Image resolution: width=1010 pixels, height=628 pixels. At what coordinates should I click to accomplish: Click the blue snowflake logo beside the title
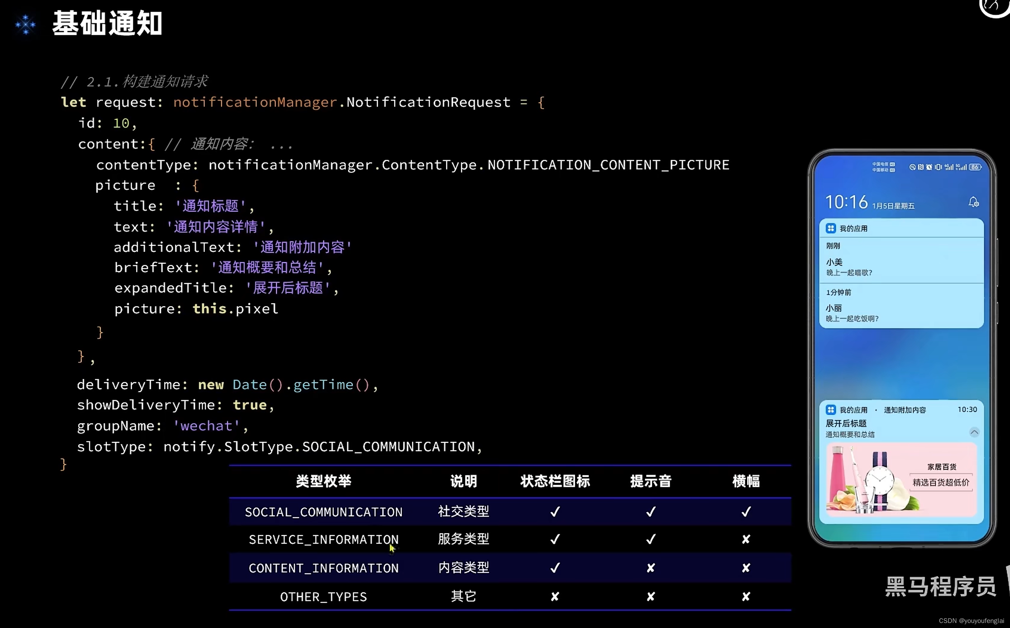25,24
